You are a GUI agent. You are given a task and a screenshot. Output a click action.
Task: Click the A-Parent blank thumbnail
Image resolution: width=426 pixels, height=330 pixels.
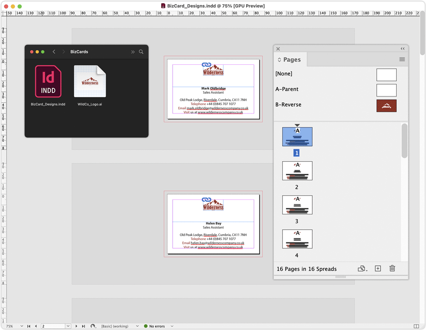tap(386, 90)
